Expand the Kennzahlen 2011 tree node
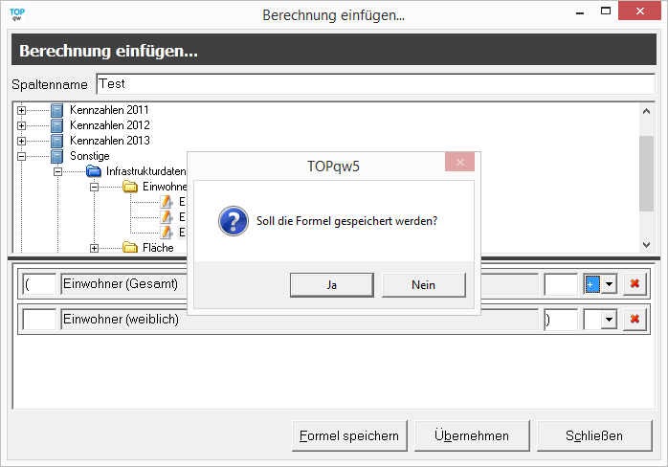668x467 pixels. [x=21, y=110]
